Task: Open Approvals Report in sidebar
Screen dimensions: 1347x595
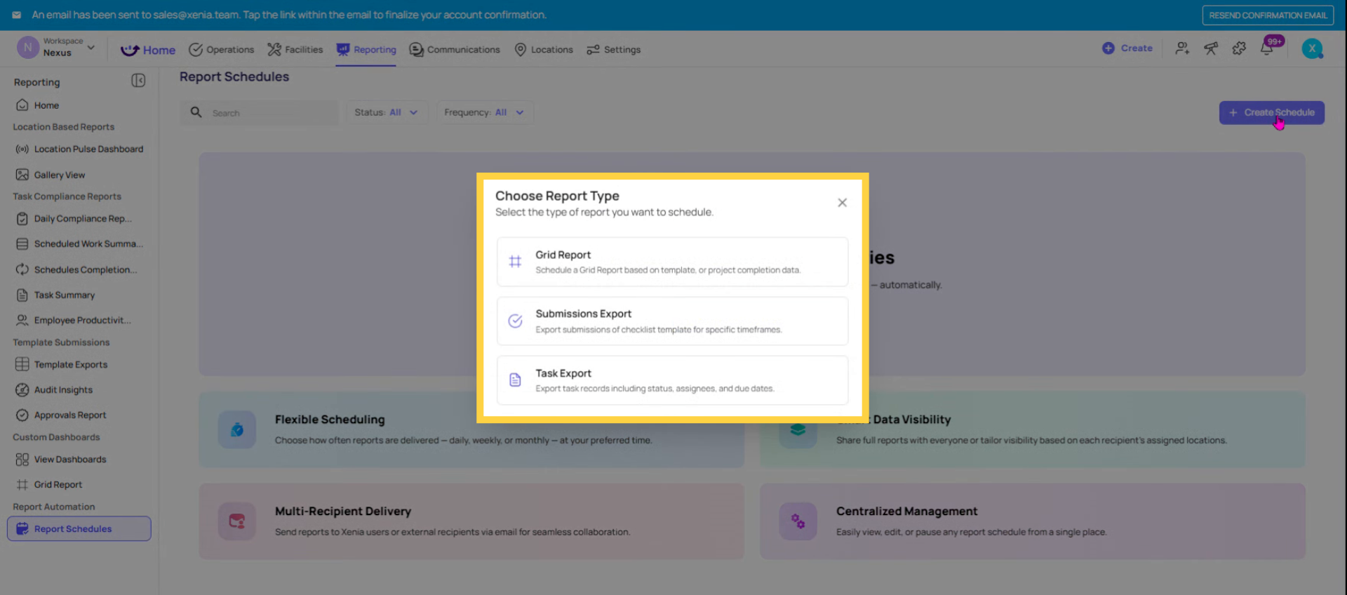Action: point(79,415)
